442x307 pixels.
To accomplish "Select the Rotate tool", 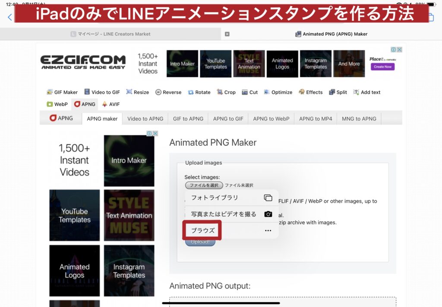I will coord(199,92).
